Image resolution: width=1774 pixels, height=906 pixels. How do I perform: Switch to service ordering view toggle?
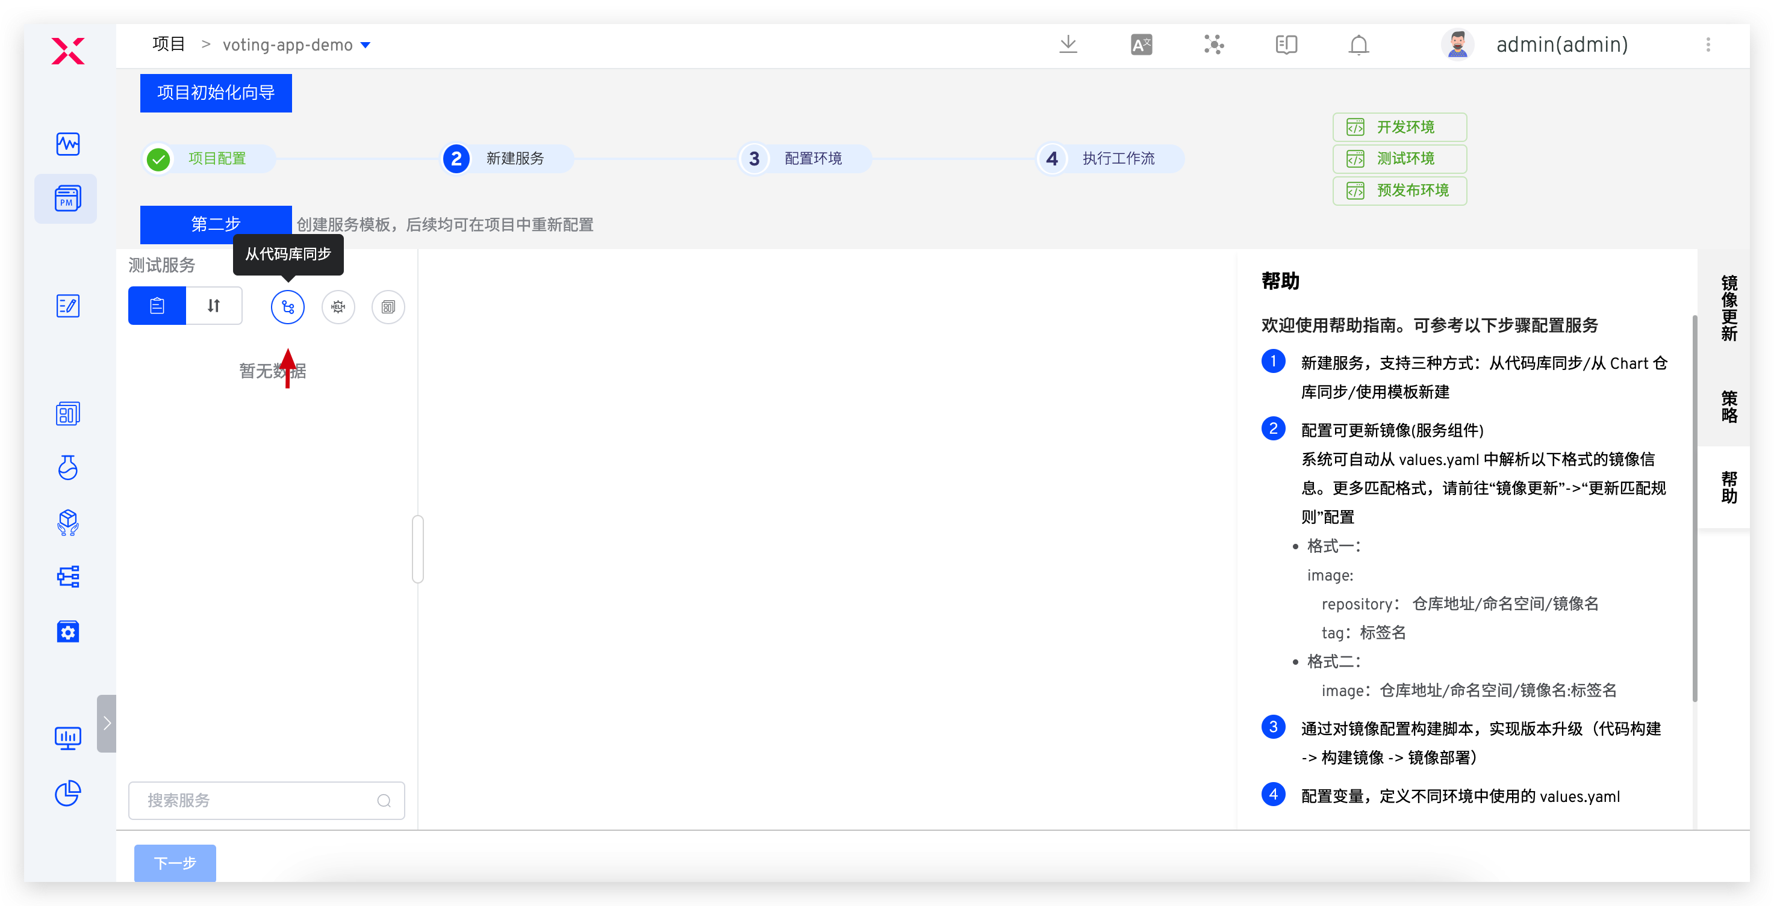point(214,306)
